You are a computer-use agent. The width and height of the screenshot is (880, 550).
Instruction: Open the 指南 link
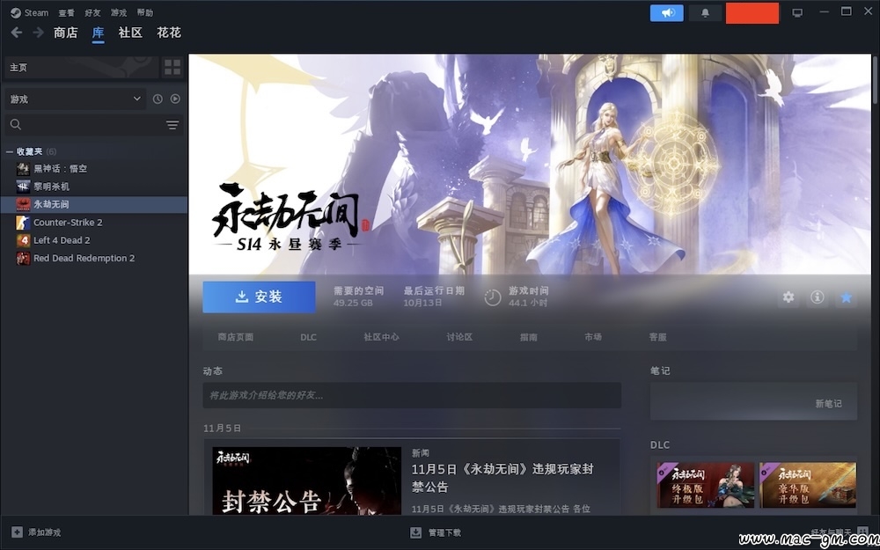point(529,337)
